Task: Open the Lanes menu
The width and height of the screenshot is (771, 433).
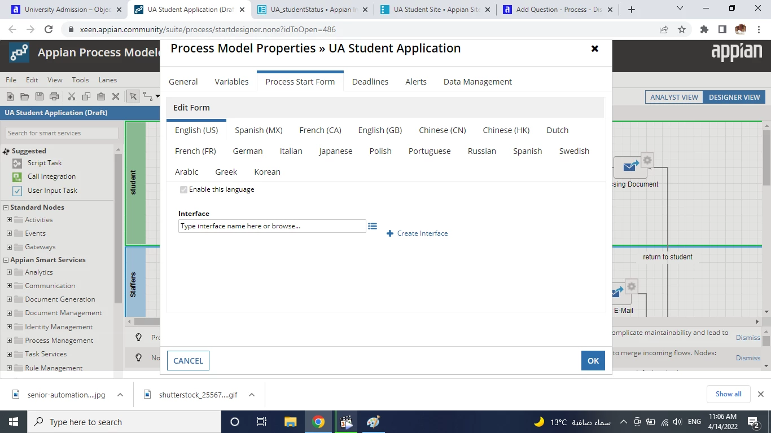Action: tap(108, 80)
